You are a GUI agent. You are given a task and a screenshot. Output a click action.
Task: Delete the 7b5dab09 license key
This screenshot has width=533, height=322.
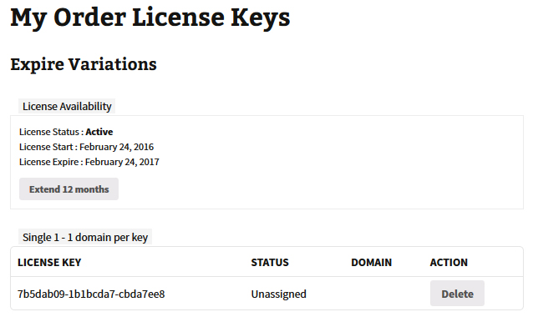(x=457, y=294)
